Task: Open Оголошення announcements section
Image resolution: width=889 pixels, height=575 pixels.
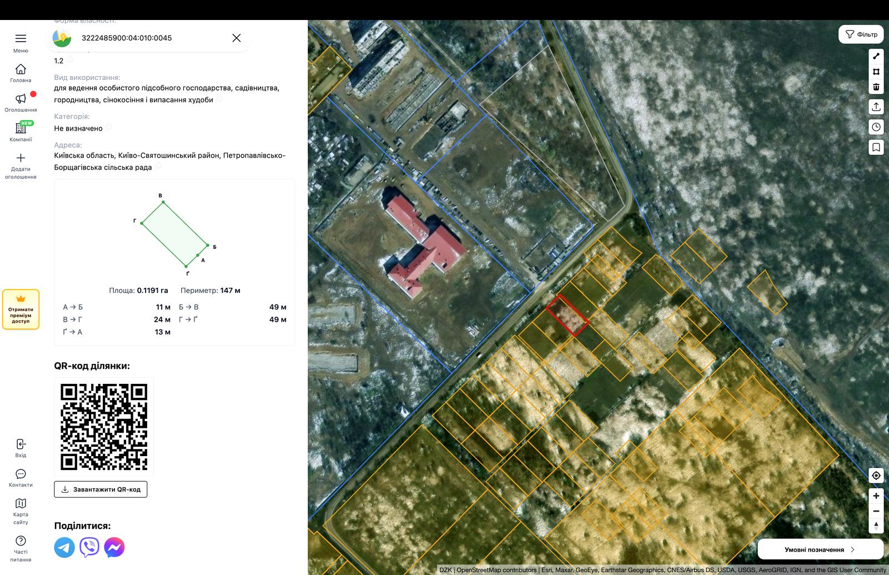Action: tap(21, 102)
